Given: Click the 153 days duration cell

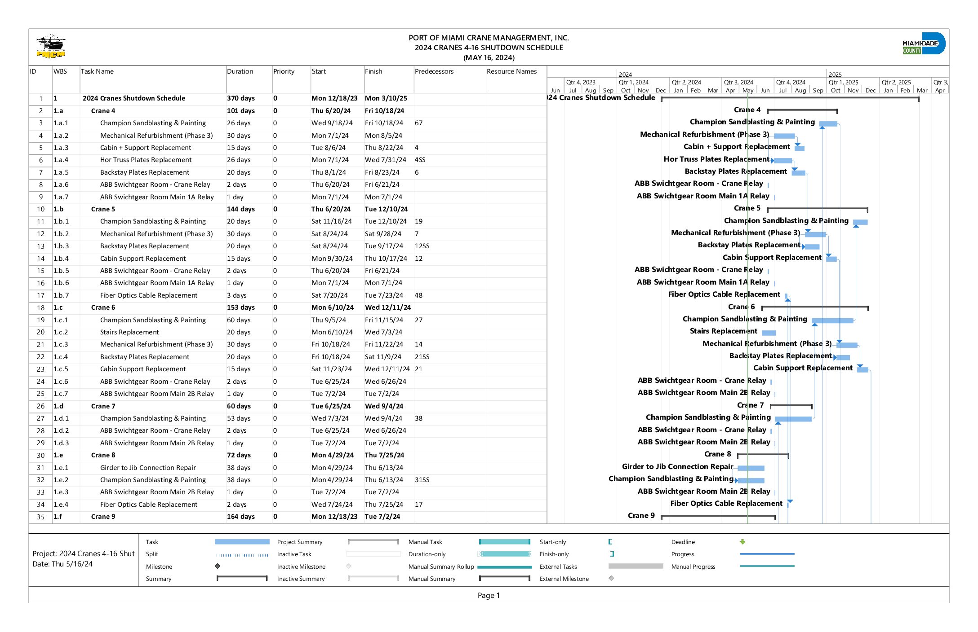Looking at the screenshot, I should 241,307.
